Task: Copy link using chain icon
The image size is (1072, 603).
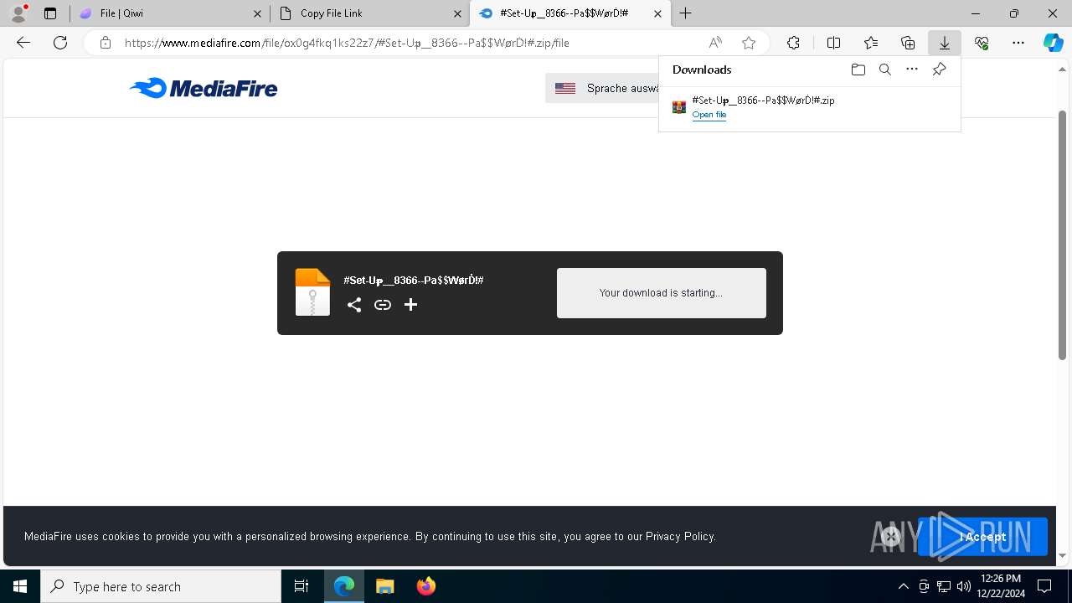Action: coord(383,305)
